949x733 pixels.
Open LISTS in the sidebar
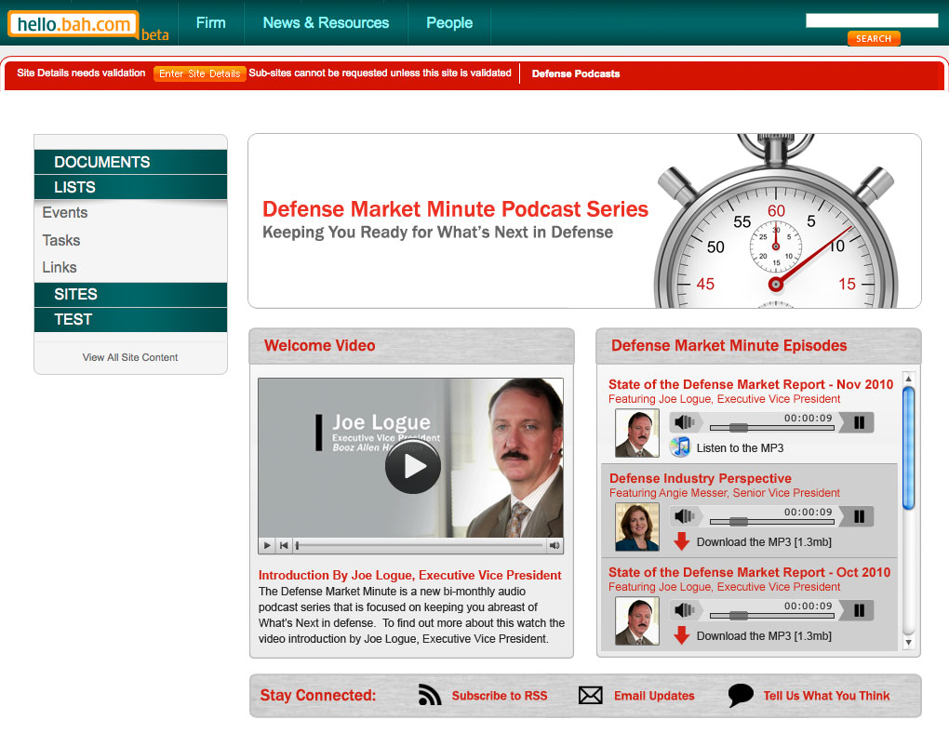coord(131,187)
